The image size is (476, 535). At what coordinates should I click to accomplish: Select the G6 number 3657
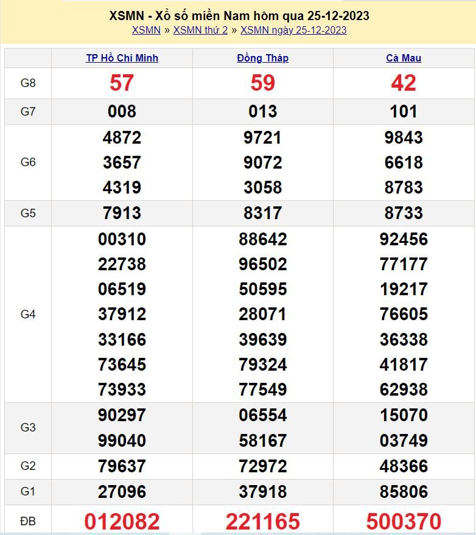122,163
